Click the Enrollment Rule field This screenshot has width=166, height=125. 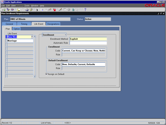pyautogui.click(x=84, y=55)
